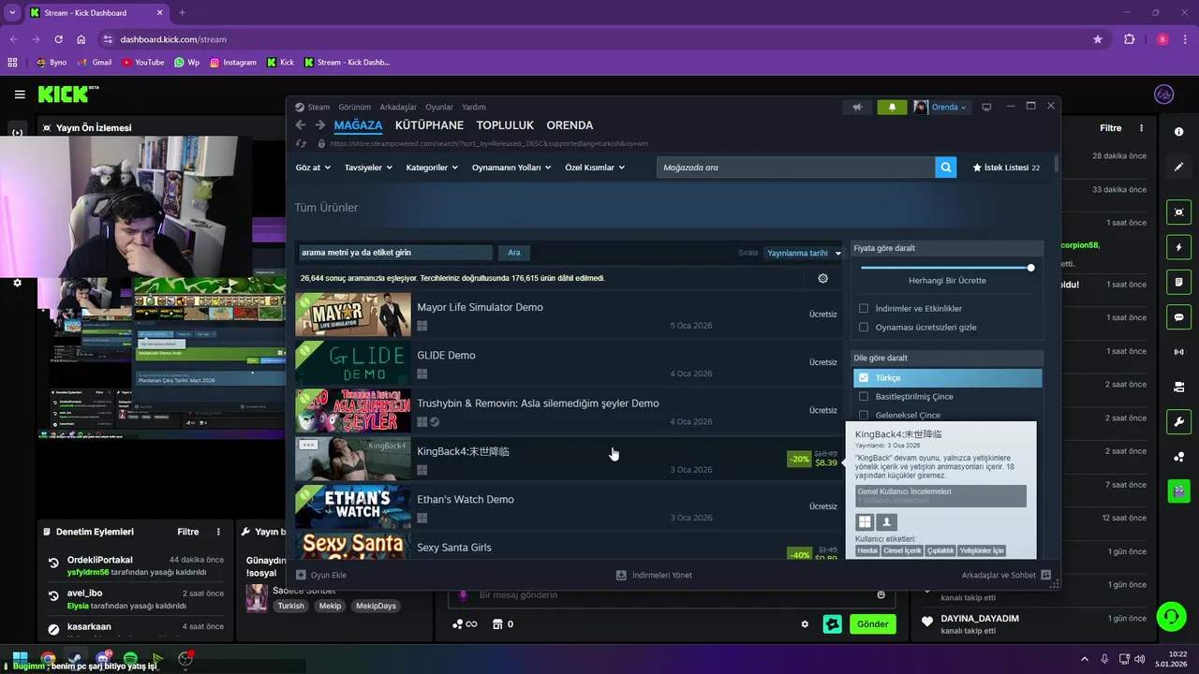Open Steam from Windows taskbar
1199x674 pixels.
coord(75,659)
